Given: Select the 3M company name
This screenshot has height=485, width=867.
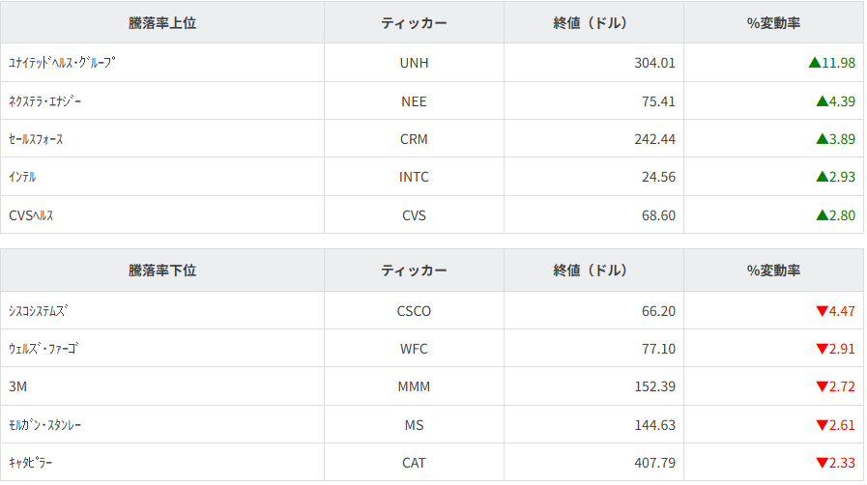Looking at the screenshot, I should pyautogui.click(x=18, y=386).
